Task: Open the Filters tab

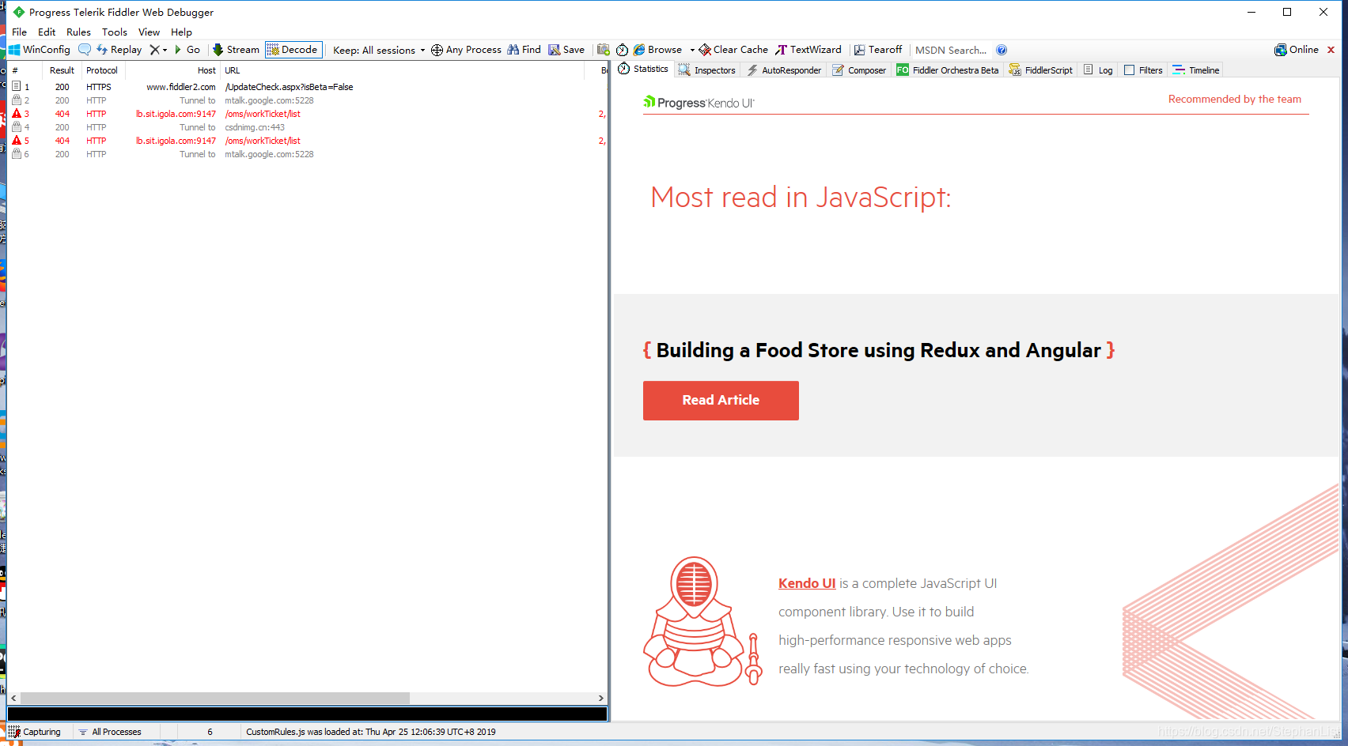Action: tap(1143, 70)
